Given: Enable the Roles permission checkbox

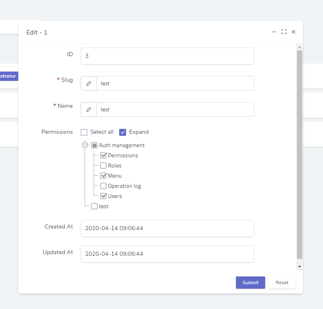Looking at the screenshot, I should pos(103,165).
